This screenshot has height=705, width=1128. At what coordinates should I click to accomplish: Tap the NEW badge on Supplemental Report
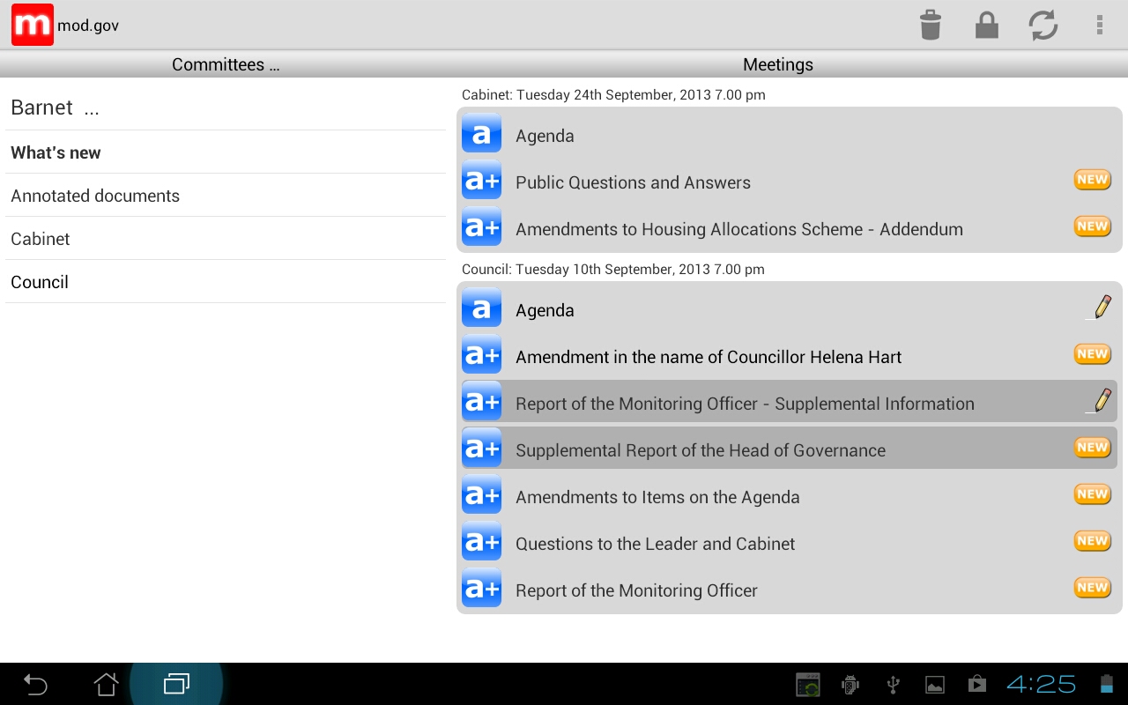(x=1092, y=447)
